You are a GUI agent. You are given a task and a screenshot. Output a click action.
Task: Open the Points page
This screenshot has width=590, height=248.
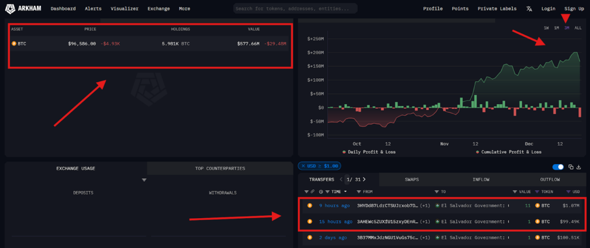(x=460, y=9)
